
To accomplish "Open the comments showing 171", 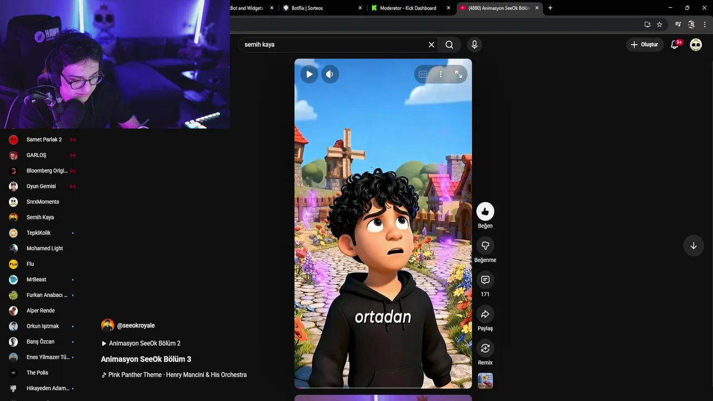I will tap(485, 280).
